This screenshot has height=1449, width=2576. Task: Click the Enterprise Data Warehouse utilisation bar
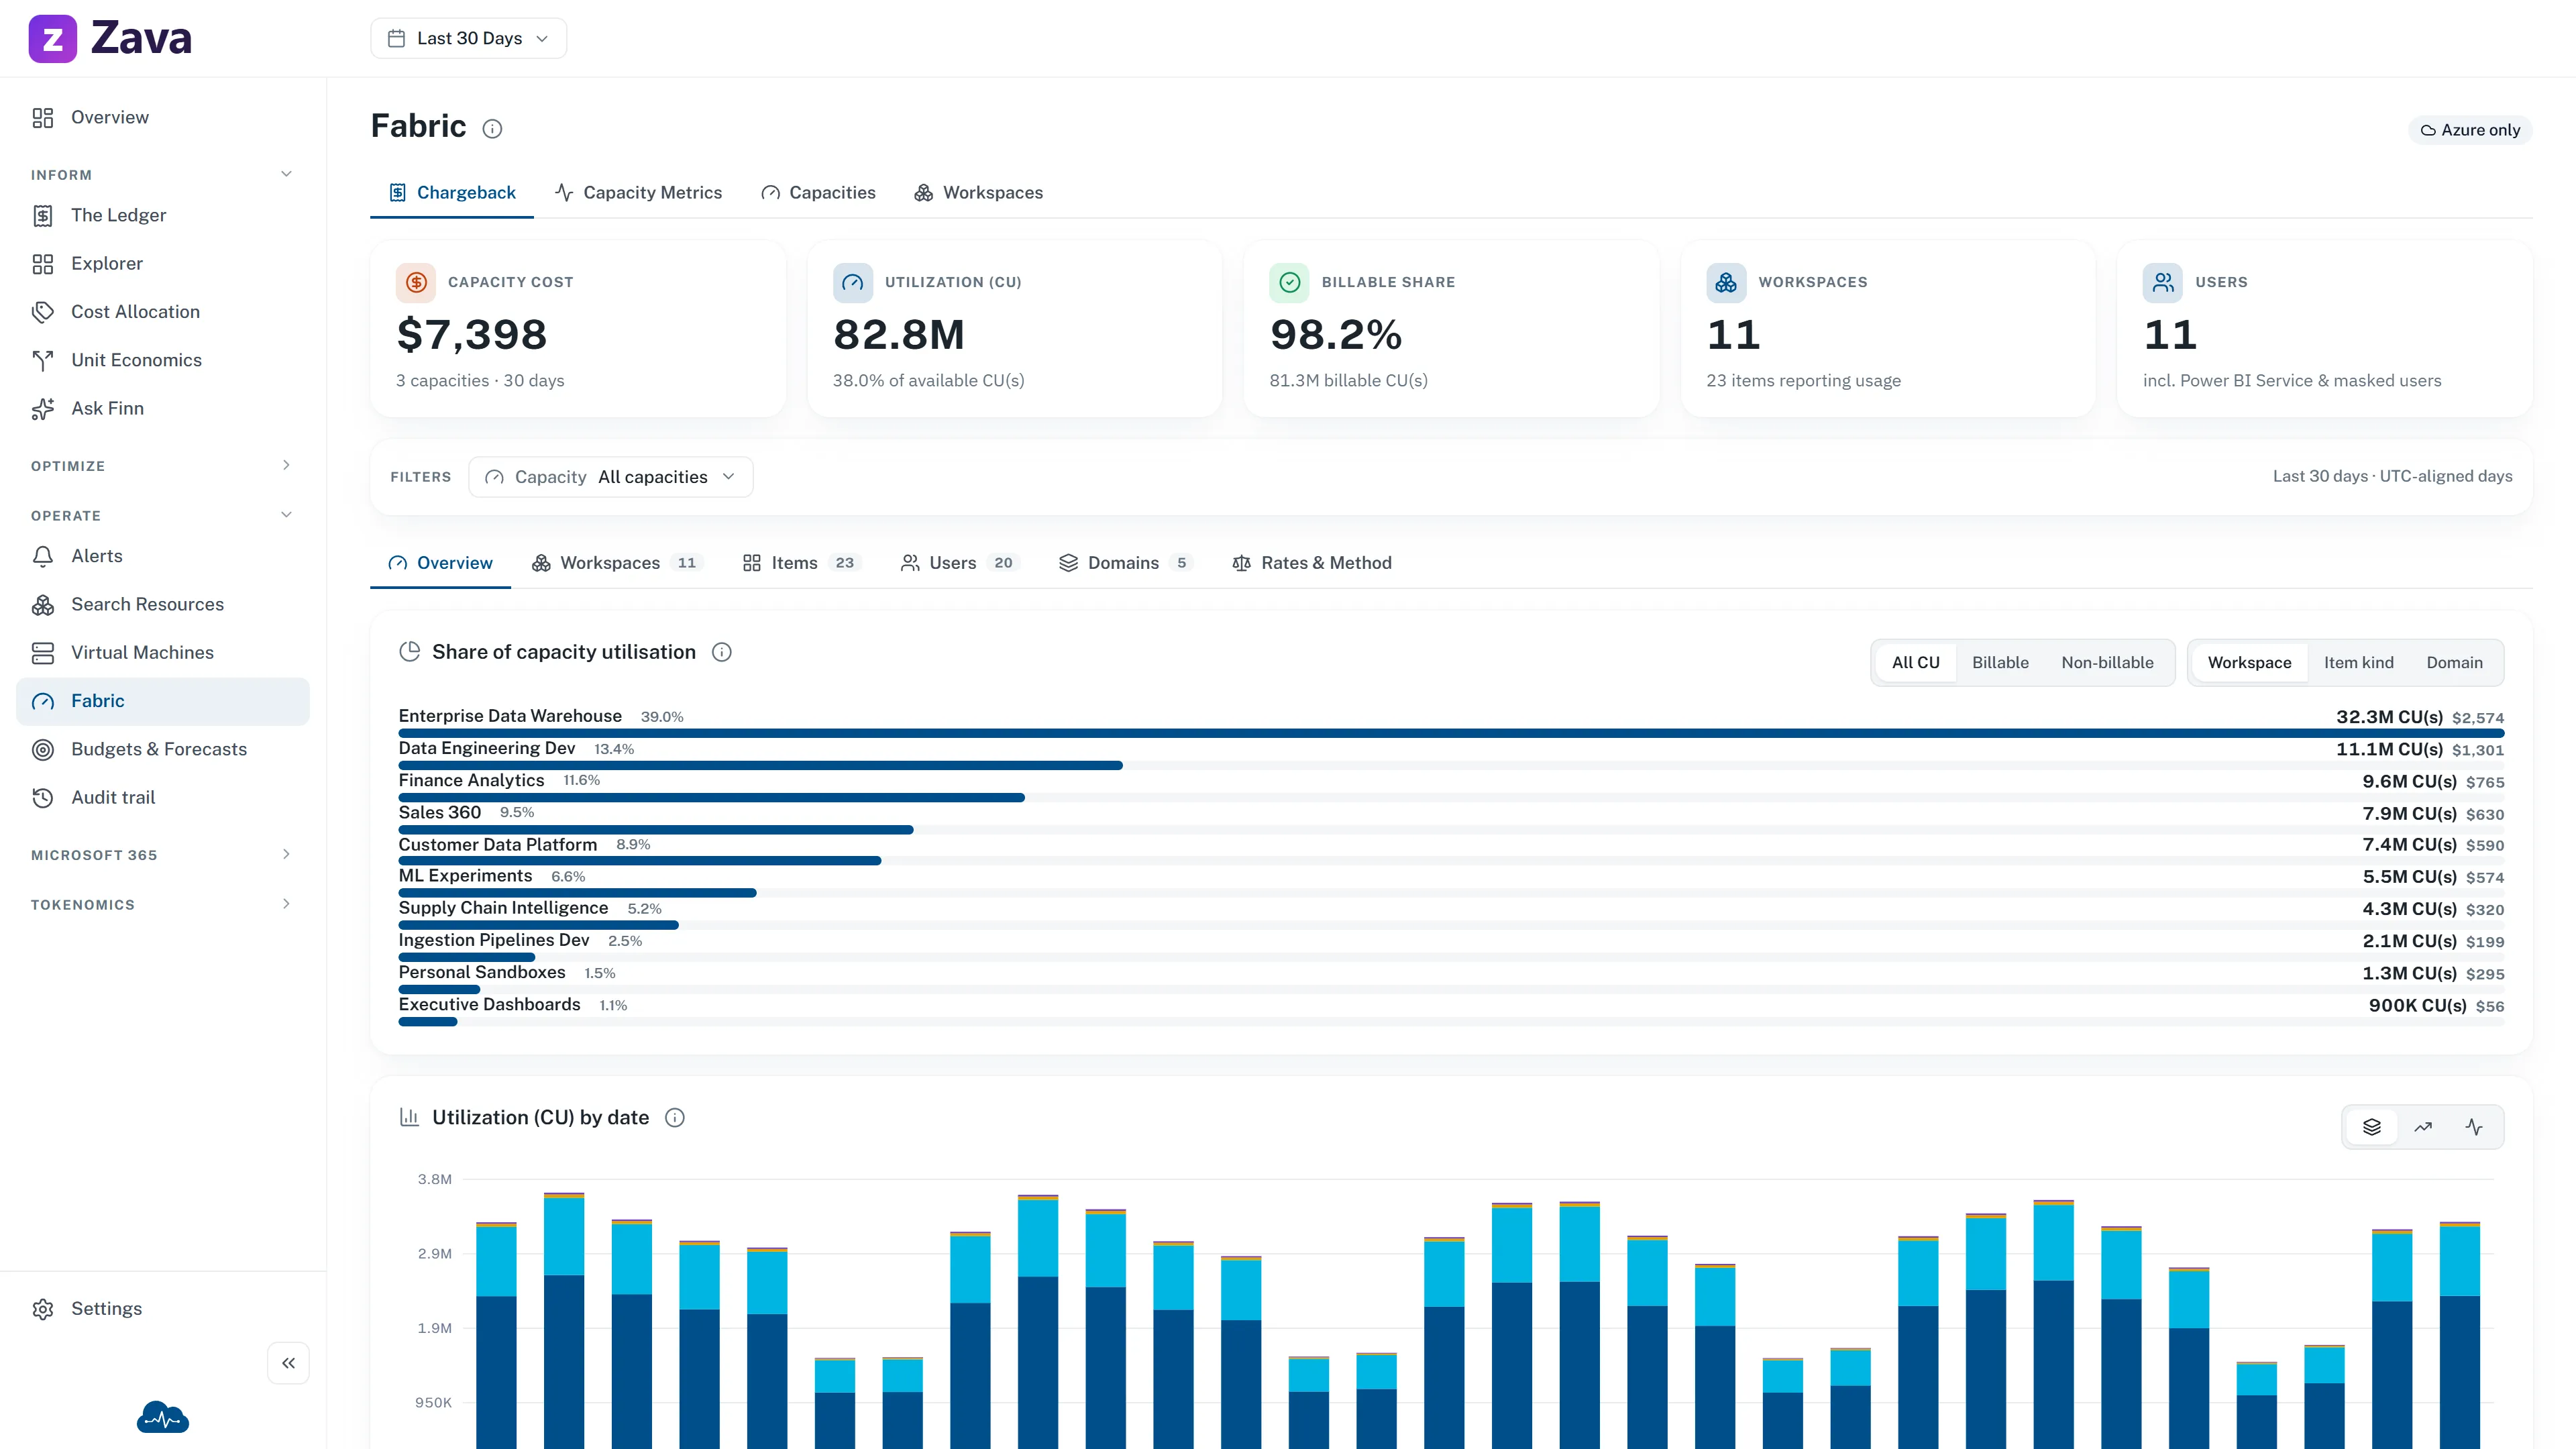(1451, 733)
